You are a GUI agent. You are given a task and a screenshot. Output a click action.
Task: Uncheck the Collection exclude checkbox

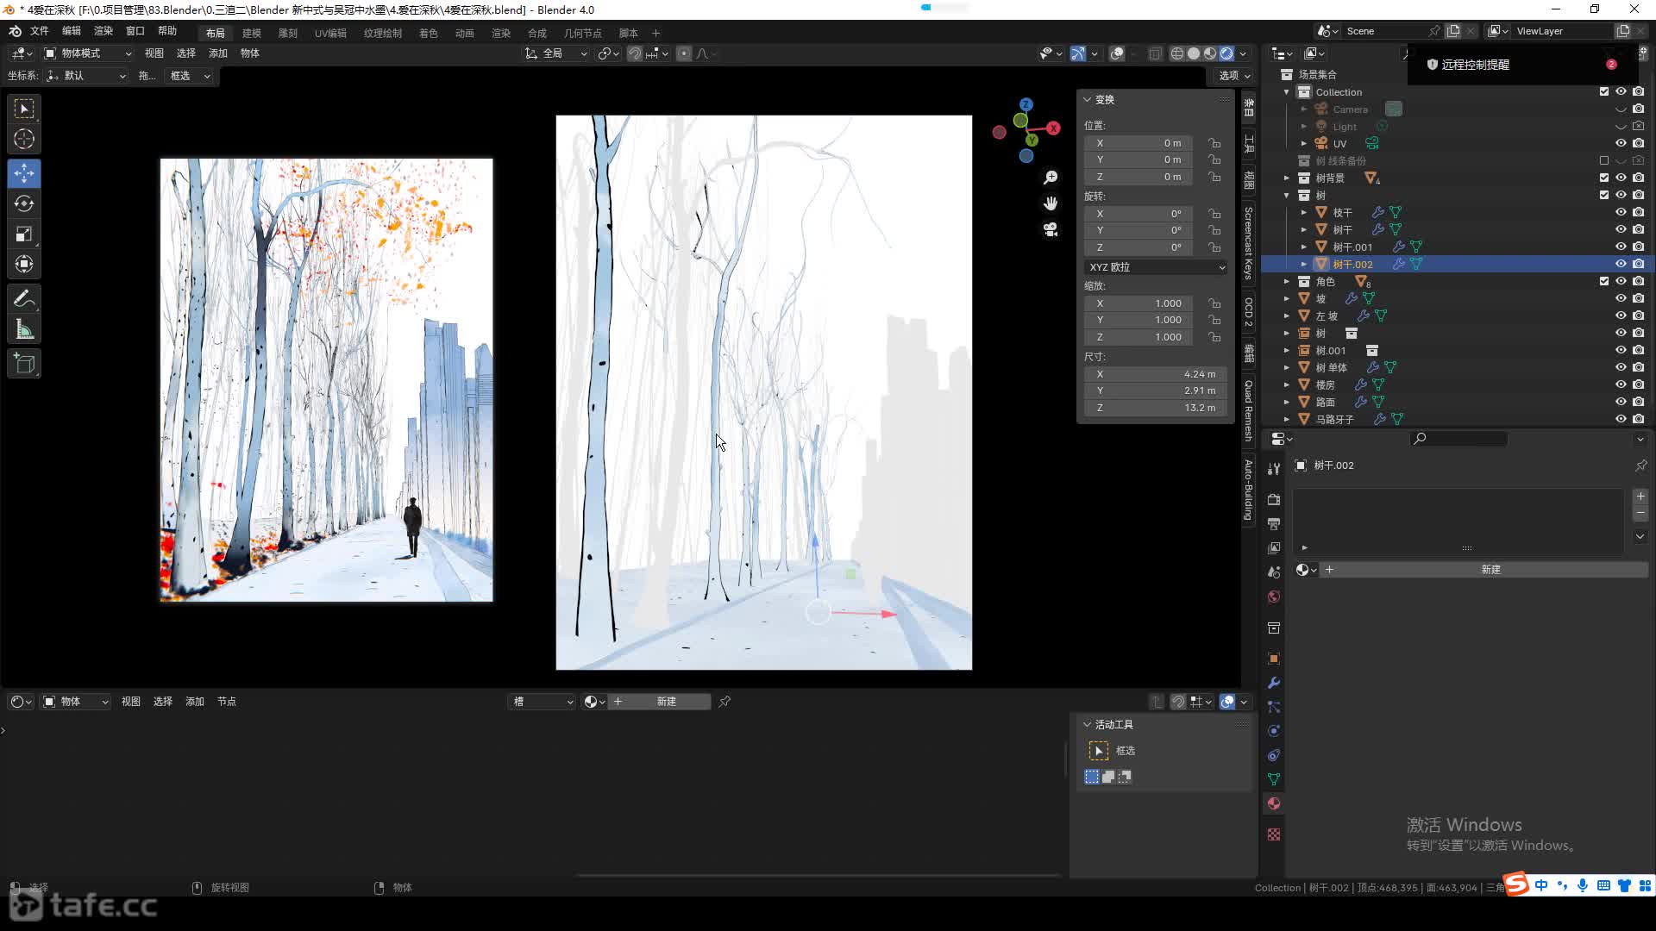pos(1604,91)
